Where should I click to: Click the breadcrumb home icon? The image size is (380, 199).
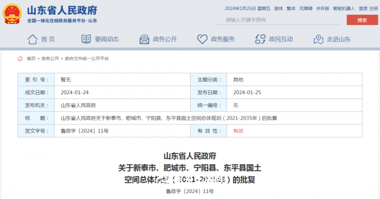[20, 59]
